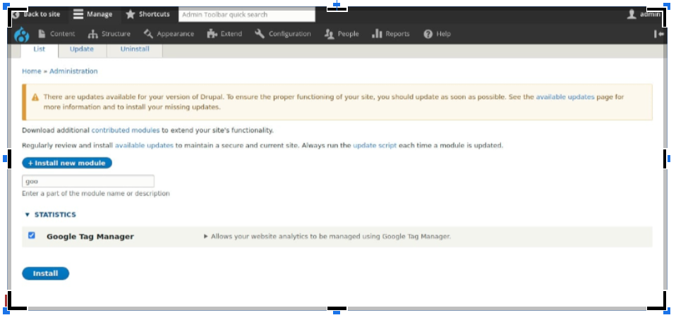676x320 pixels.
Task: Open the update script link
Action: click(x=375, y=146)
